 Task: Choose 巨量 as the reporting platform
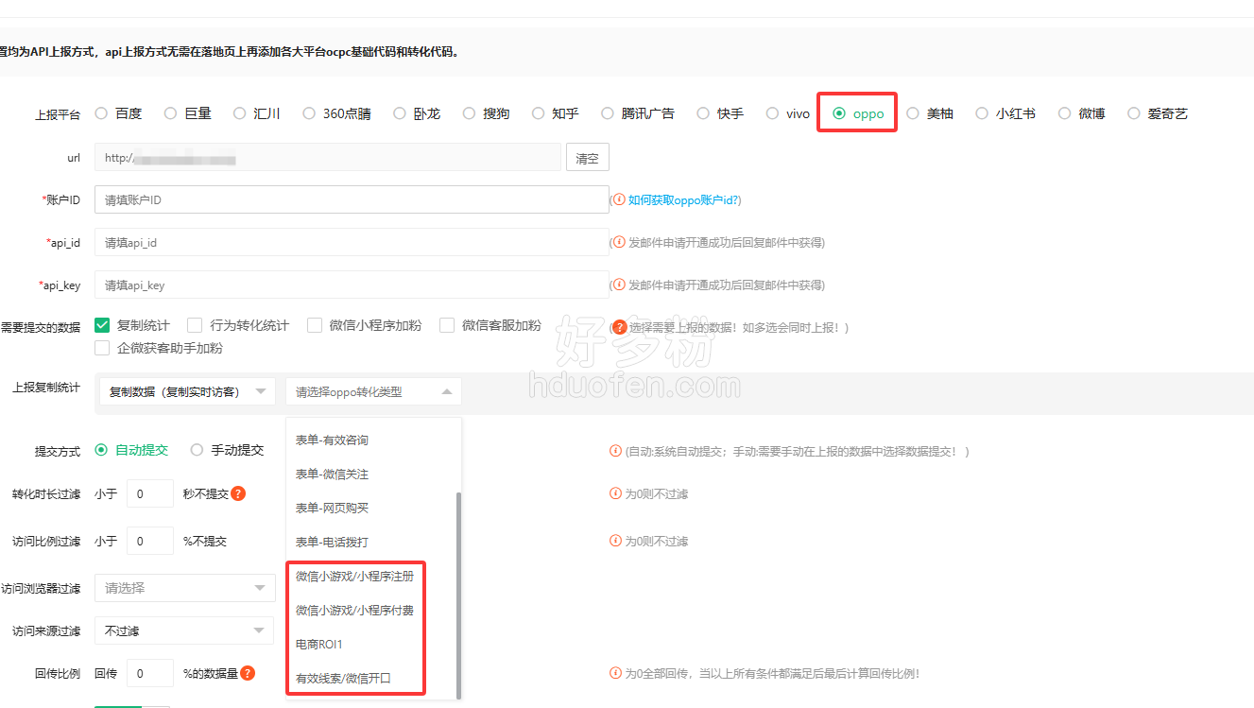171,113
